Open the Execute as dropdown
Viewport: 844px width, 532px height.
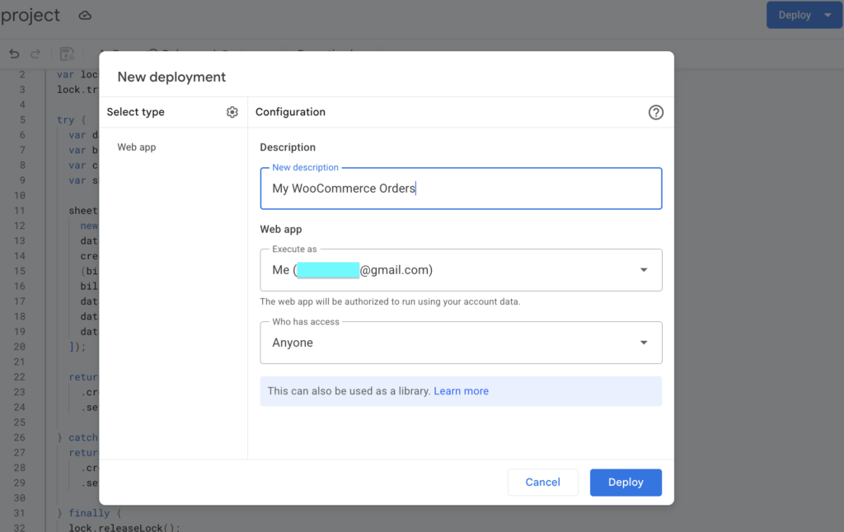(461, 270)
